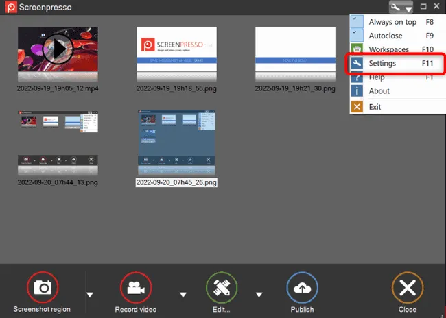
Task: Expand the Screenshot region dropdown arrow
Action: (91, 295)
